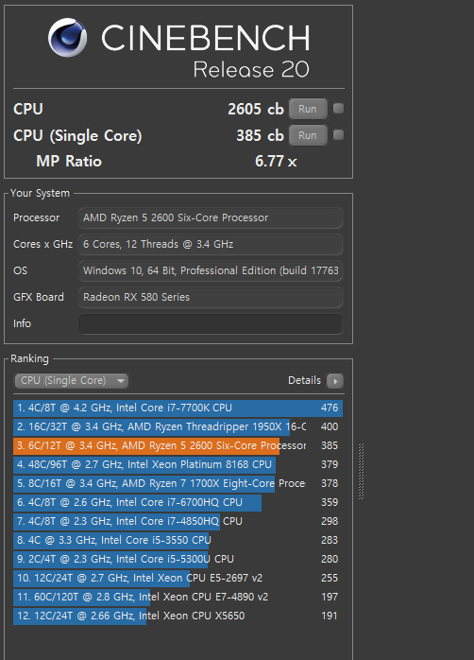This screenshot has height=660, width=474.
Task: Click the Cores x GHz field
Action: (x=211, y=244)
